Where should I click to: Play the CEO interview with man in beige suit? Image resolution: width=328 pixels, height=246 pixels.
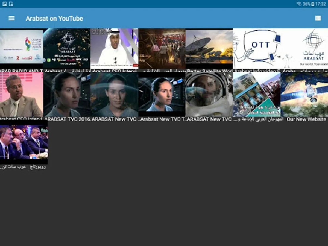click(22, 95)
